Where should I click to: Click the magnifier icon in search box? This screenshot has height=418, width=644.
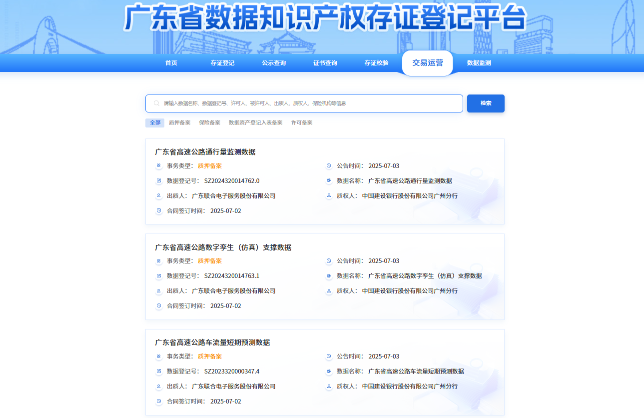point(156,103)
